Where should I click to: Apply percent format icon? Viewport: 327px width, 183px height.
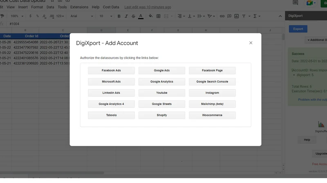click(38, 16)
